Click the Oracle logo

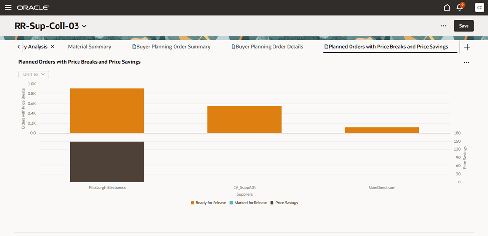pos(33,8)
